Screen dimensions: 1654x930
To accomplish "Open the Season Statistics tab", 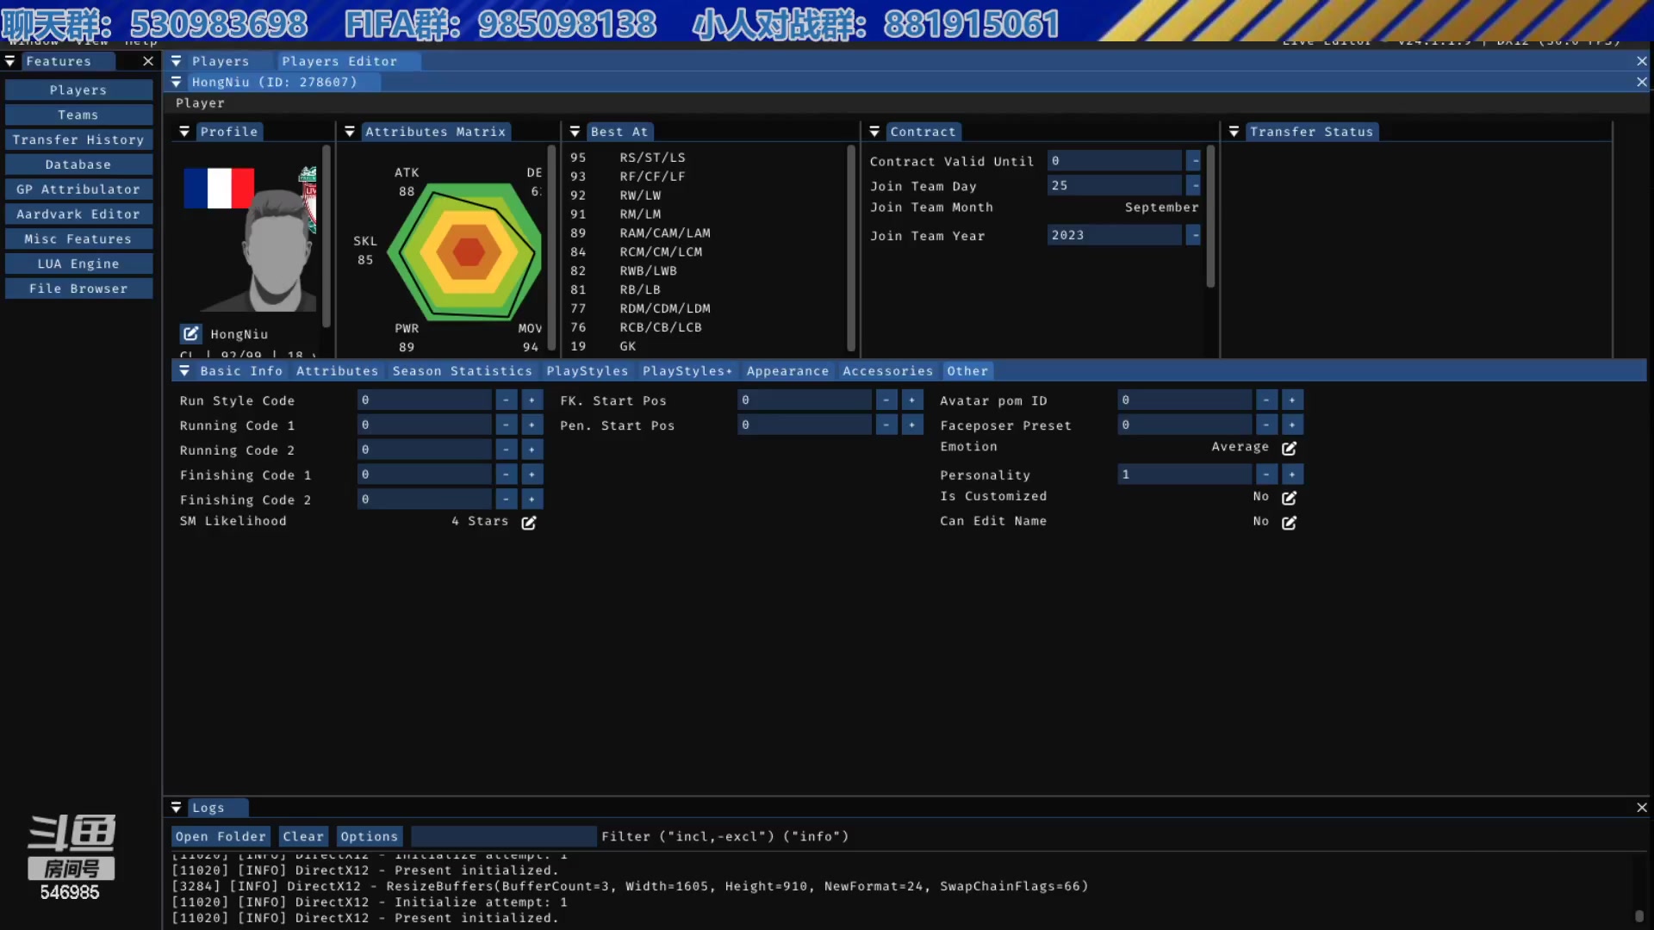I will (x=463, y=371).
